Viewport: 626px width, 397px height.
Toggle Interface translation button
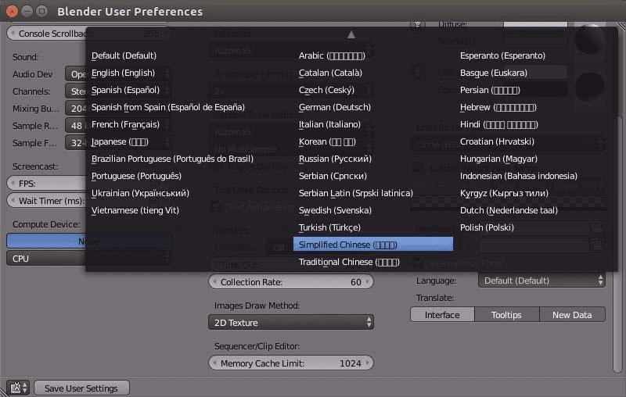click(442, 314)
